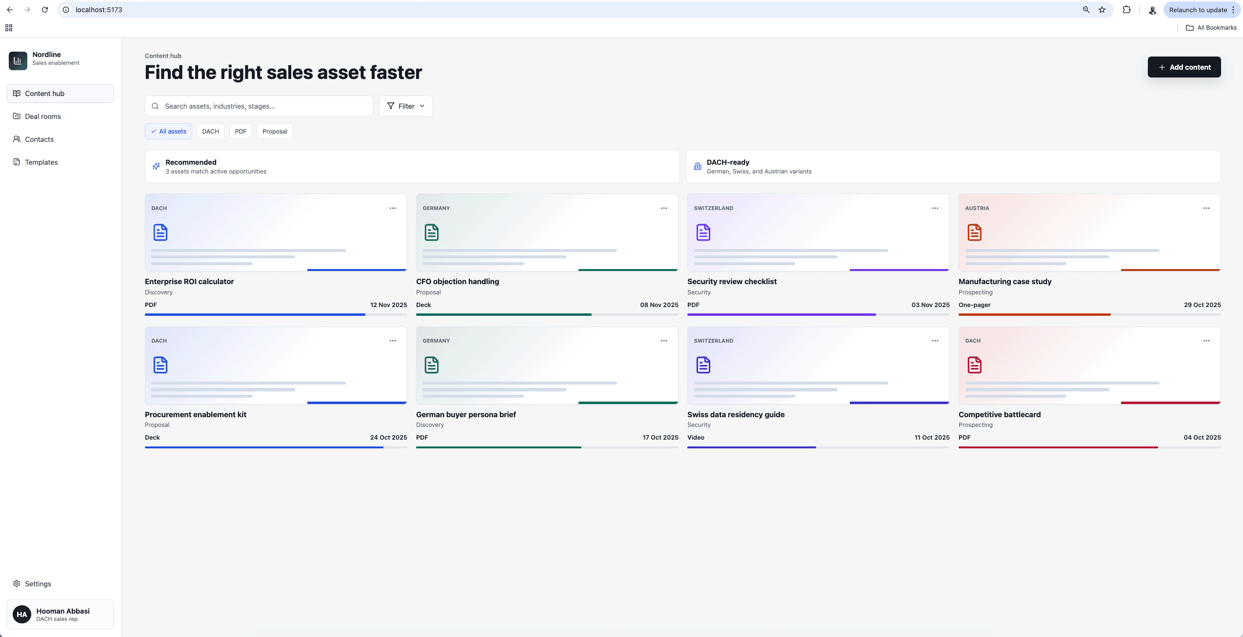Click the Chrome extensions puzzle icon
The width and height of the screenshot is (1243, 637).
(x=1126, y=10)
